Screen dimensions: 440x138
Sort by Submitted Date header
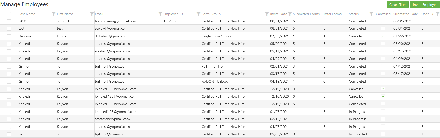pyautogui.click(x=406, y=14)
